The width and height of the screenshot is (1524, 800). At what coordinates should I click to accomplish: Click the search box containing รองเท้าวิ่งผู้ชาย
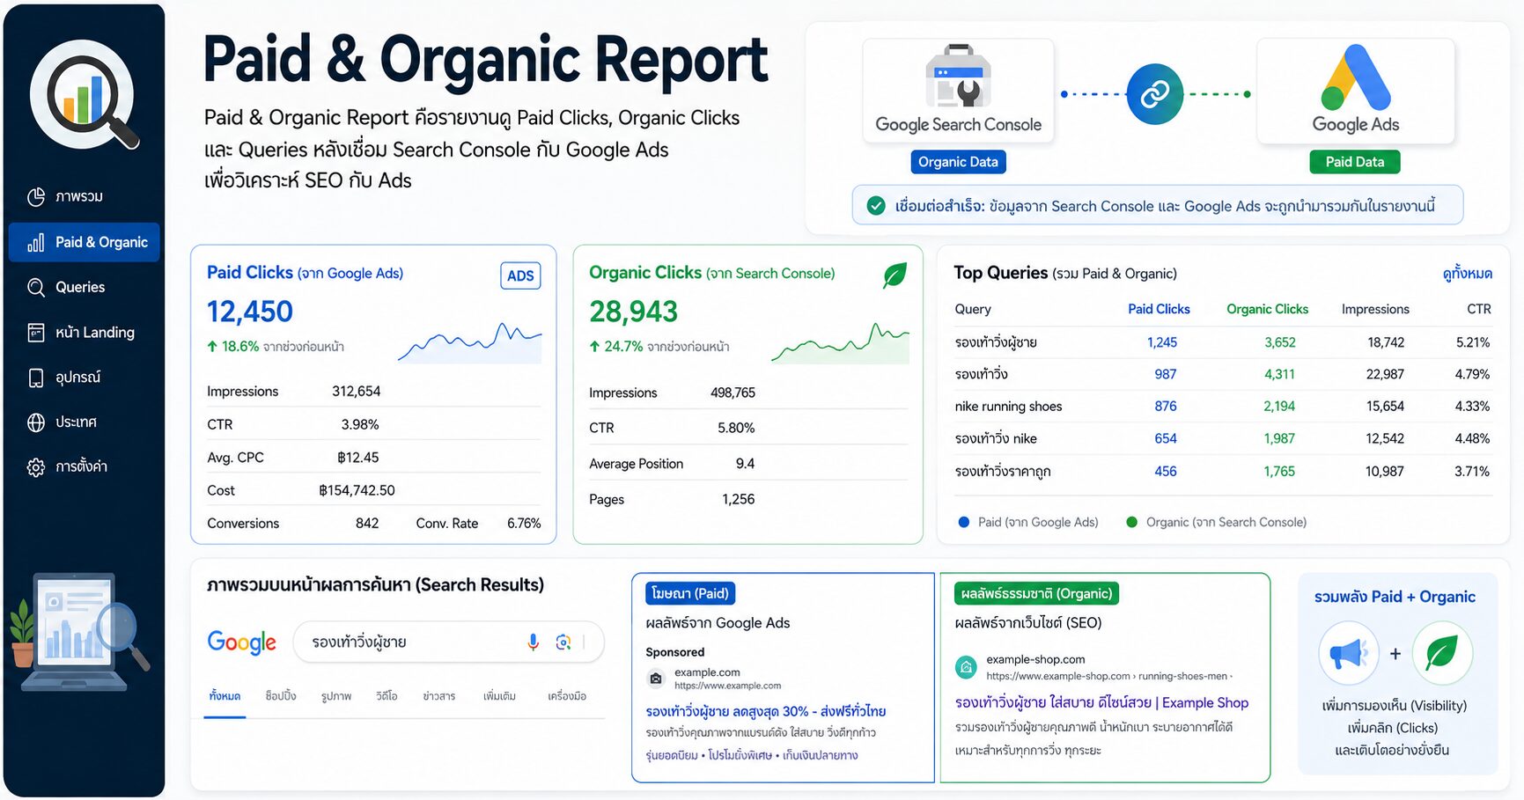(448, 642)
